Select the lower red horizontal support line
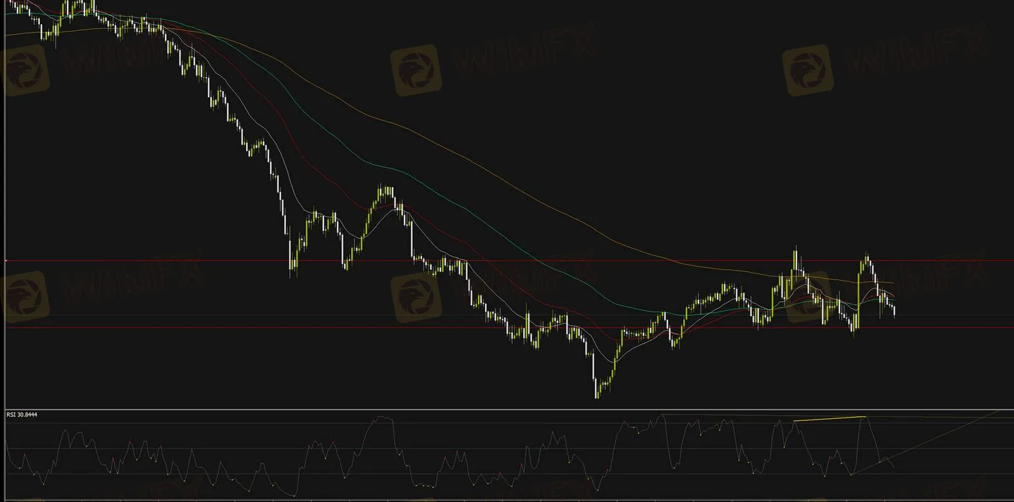This screenshot has width=1014, height=502. tap(509, 328)
